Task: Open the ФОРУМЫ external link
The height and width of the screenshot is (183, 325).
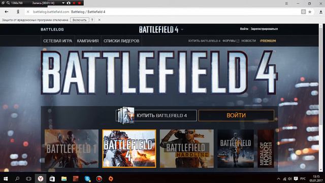Action: click(x=231, y=41)
